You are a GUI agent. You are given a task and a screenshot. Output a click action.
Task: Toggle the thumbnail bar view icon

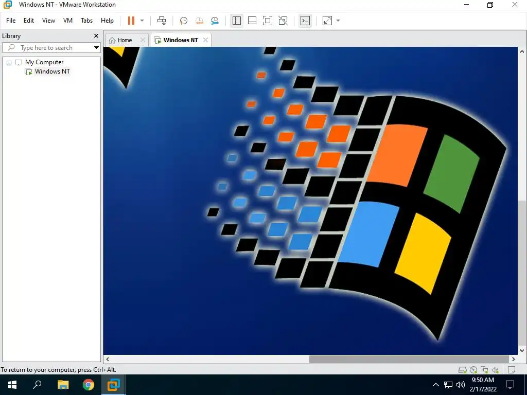[252, 21]
